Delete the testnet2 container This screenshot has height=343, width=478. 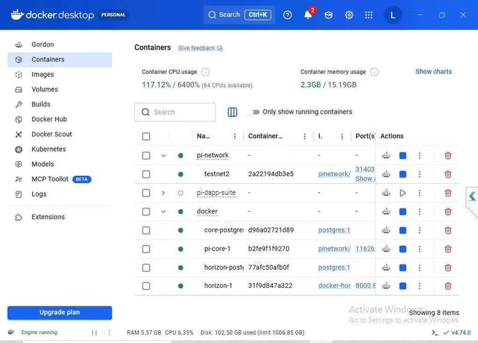448,175
